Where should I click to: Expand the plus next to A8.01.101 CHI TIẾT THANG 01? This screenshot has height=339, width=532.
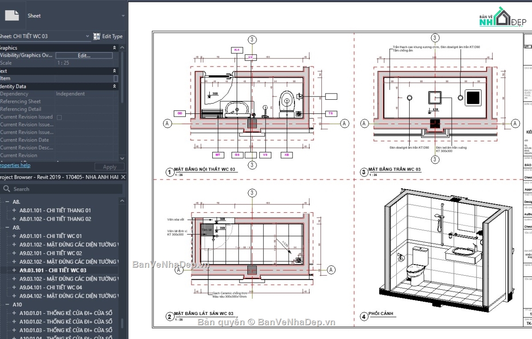14,210
